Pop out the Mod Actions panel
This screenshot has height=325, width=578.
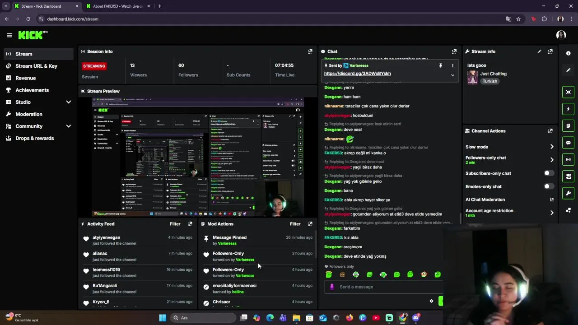tap(310, 224)
